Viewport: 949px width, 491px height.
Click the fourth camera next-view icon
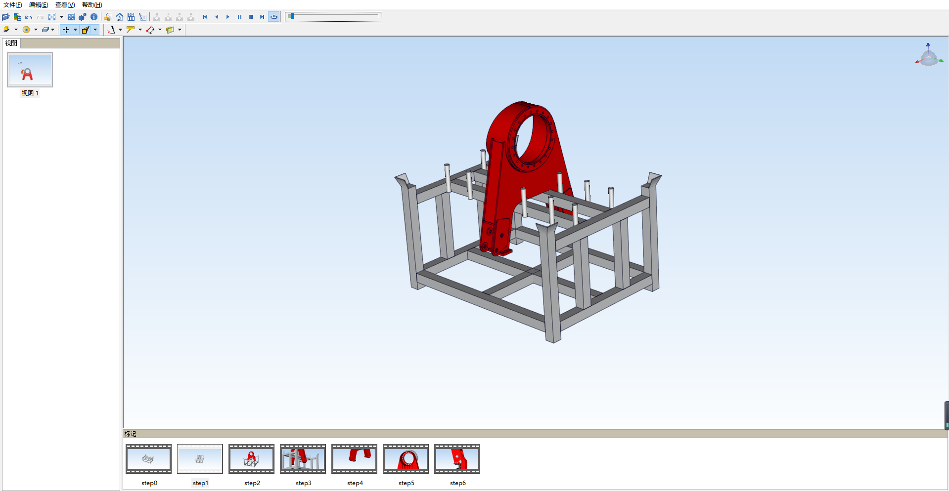coord(191,17)
